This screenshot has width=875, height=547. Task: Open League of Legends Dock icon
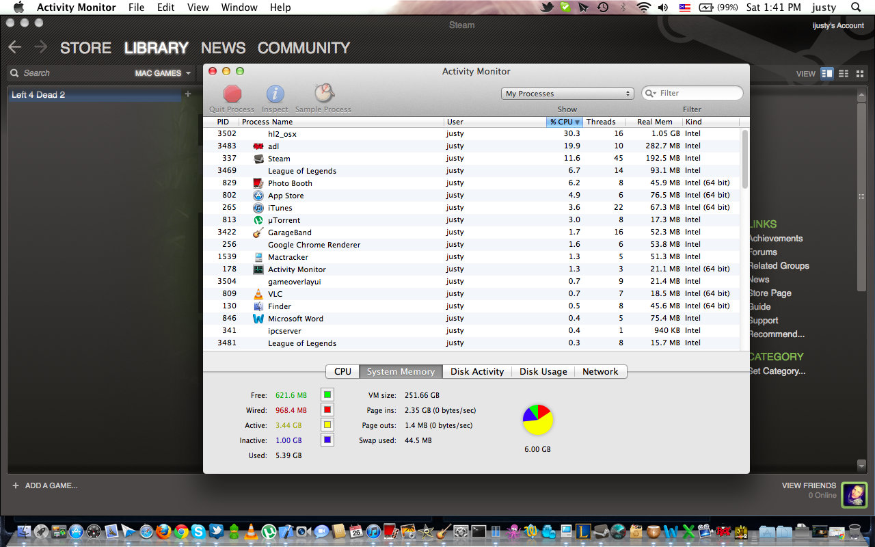(583, 531)
